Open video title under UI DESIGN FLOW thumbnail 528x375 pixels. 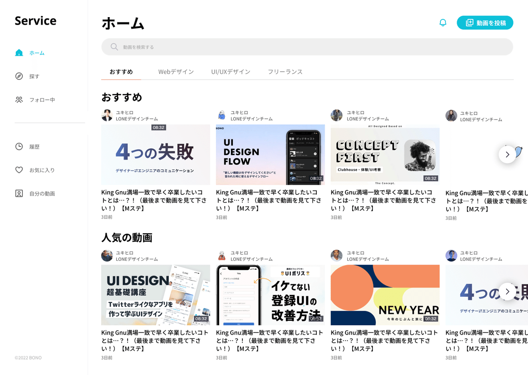[x=269, y=200]
